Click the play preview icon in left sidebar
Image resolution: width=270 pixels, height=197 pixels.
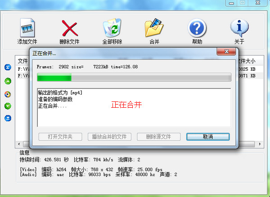[x=8, y=94]
